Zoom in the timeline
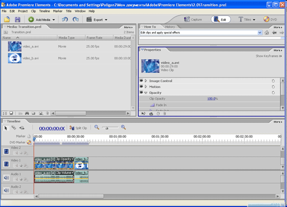This screenshot has width=287, height=207. click(123, 127)
